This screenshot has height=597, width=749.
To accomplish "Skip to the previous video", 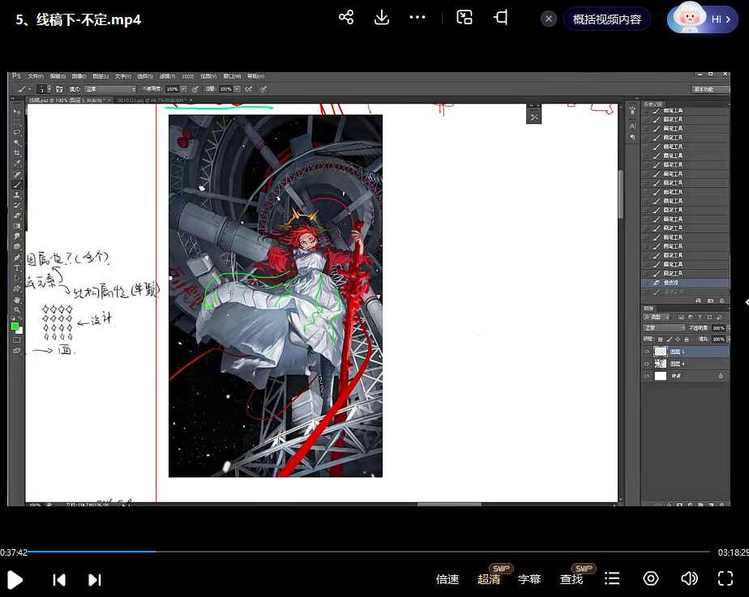I will point(59,579).
